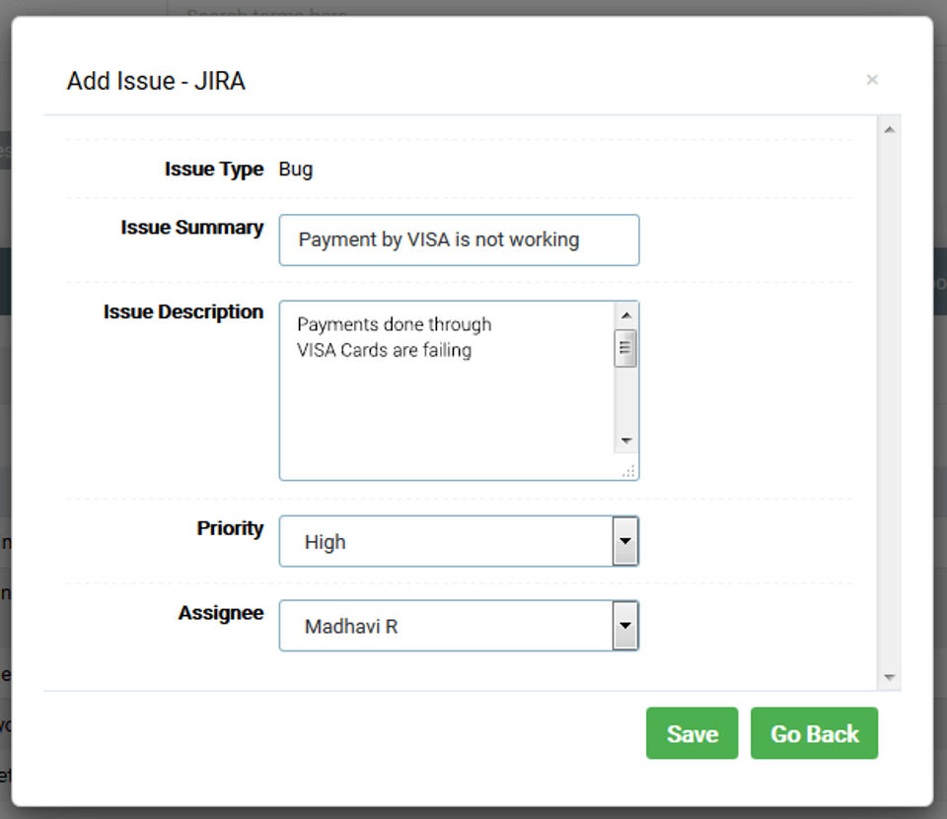Click the Issue Summary text field
Image resolution: width=947 pixels, height=819 pixels.
459,239
